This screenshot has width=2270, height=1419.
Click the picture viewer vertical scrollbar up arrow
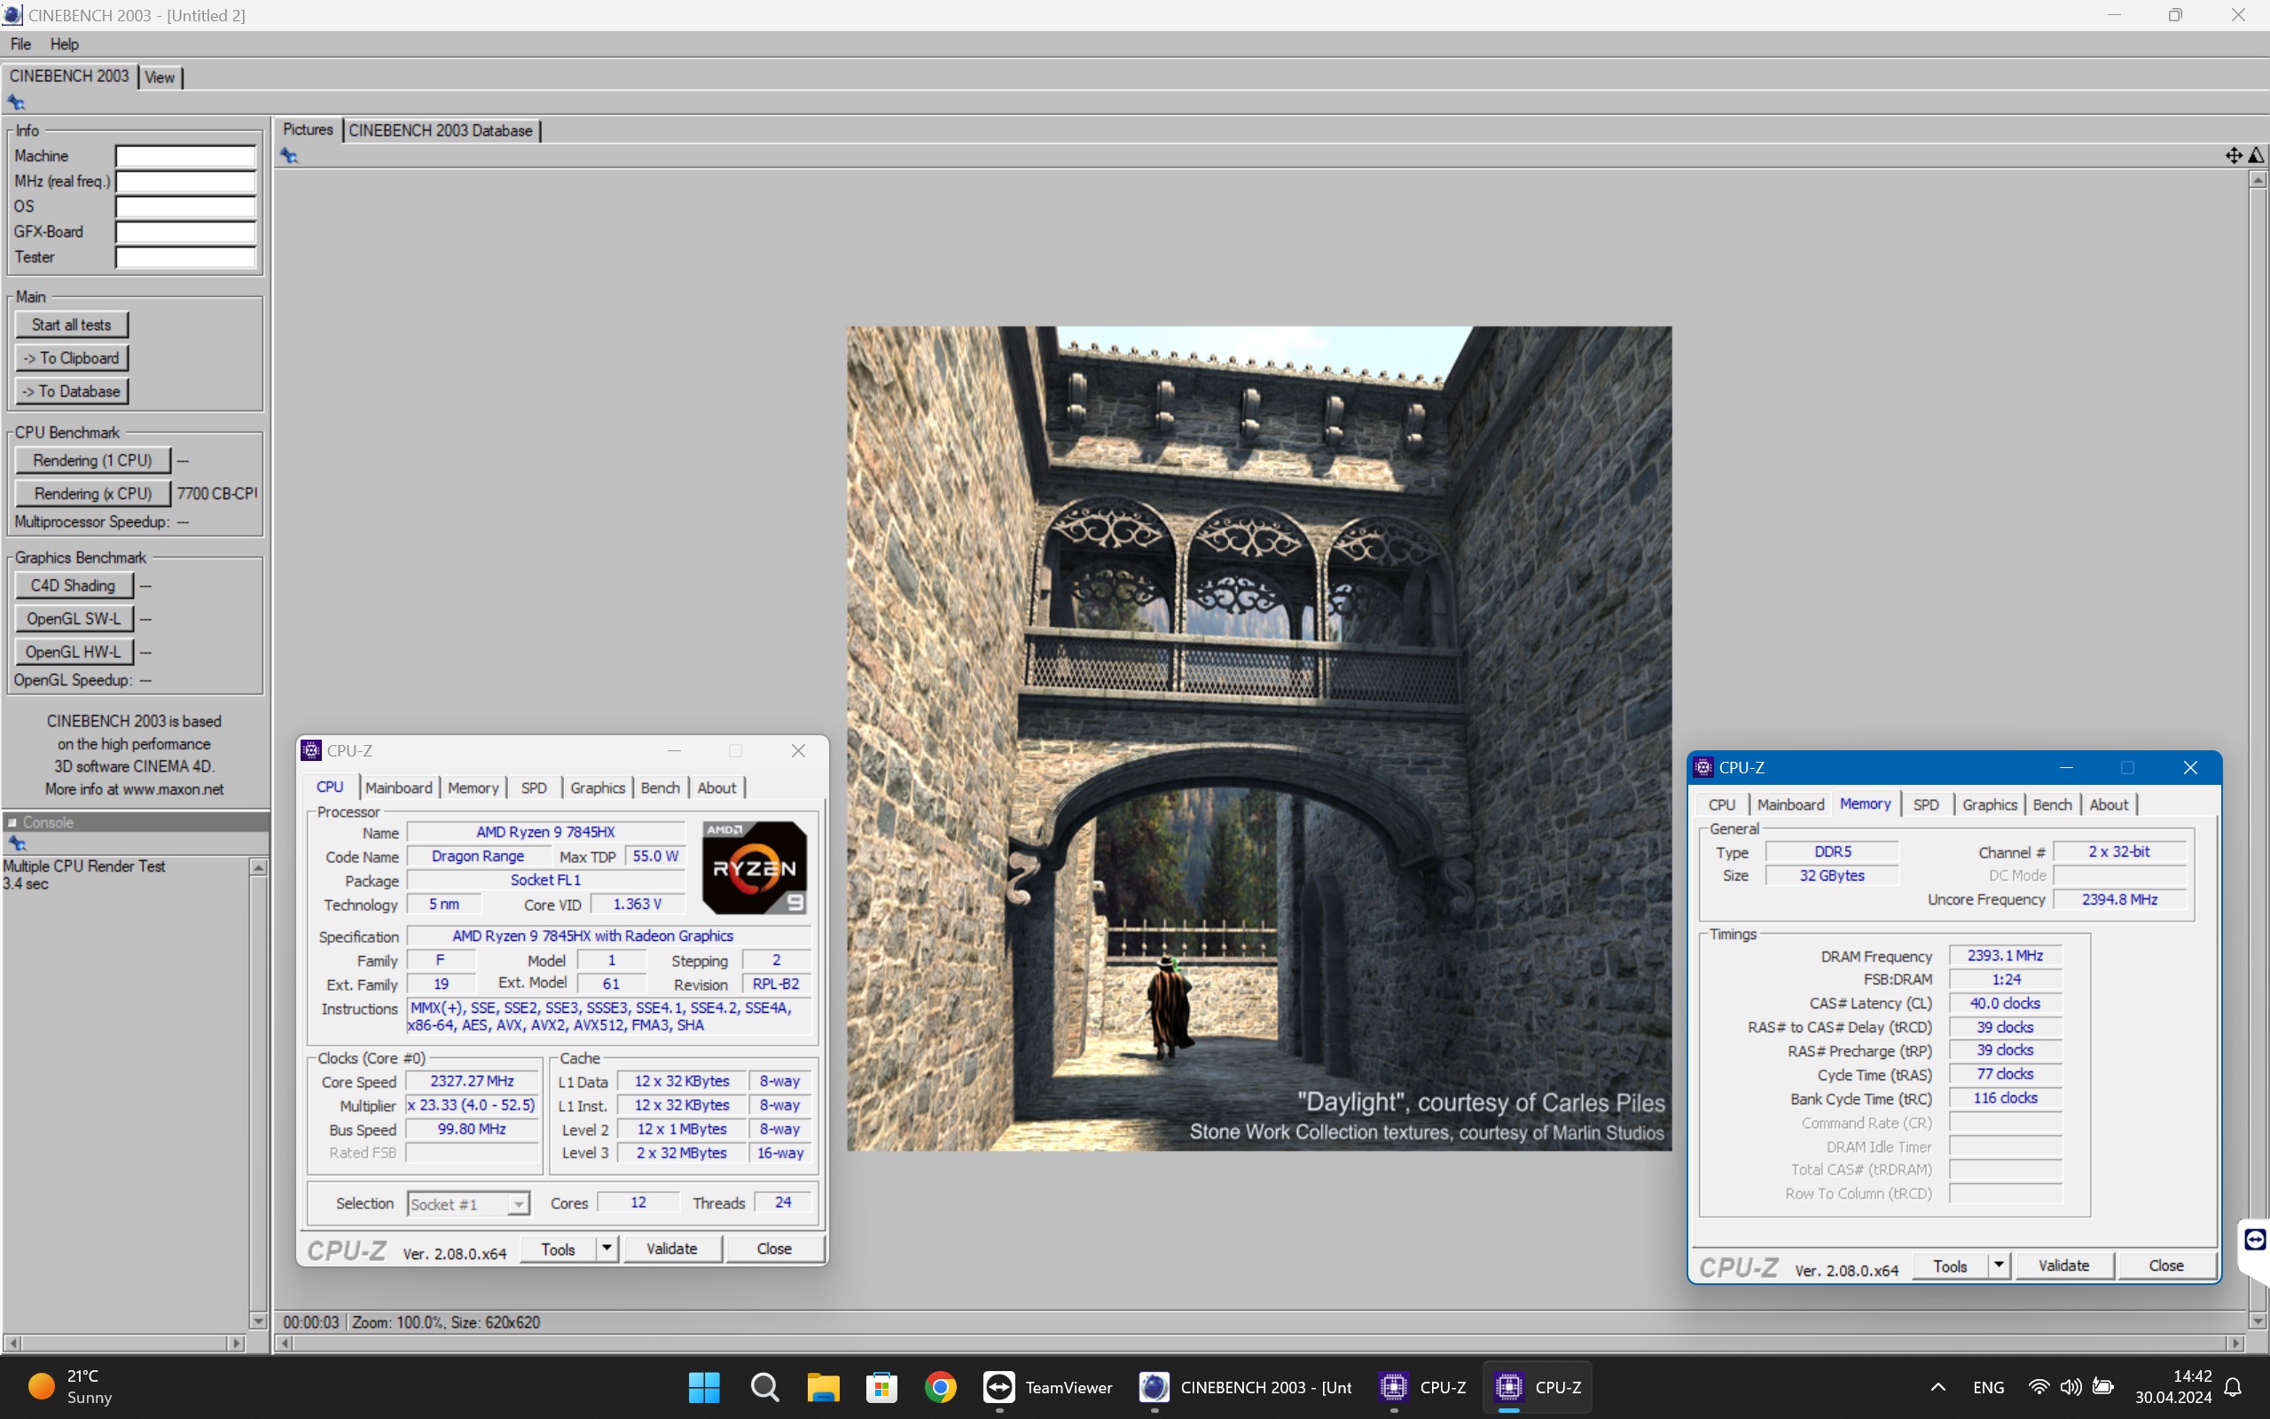tap(2257, 179)
